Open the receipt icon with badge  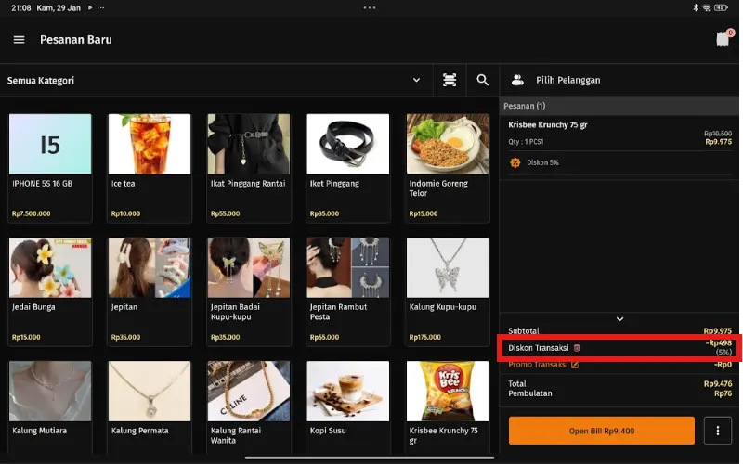723,39
